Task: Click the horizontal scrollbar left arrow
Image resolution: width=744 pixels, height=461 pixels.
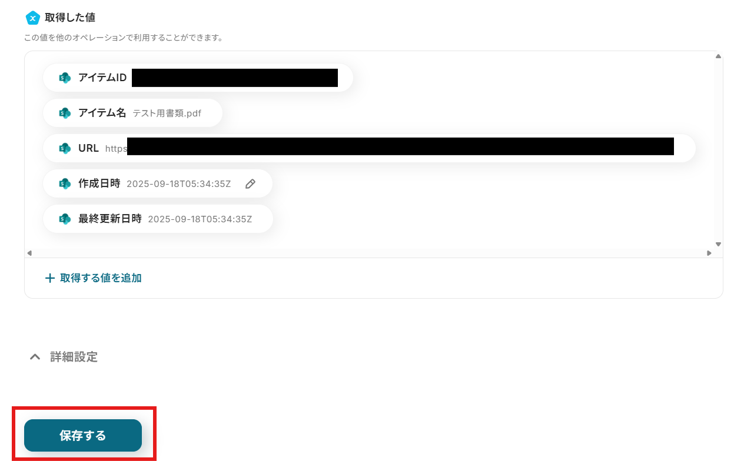Action: [29, 253]
